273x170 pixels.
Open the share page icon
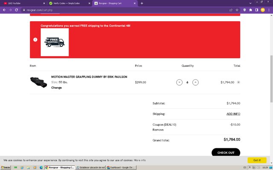tap(231, 10)
